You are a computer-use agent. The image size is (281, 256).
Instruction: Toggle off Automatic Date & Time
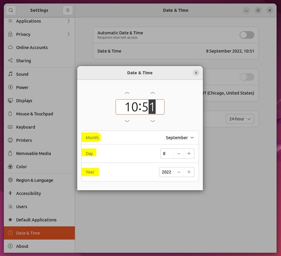tap(247, 35)
